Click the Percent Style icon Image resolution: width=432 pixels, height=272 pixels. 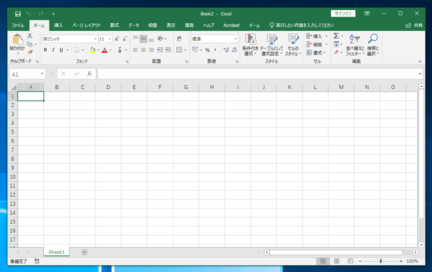tap(207, 50)
